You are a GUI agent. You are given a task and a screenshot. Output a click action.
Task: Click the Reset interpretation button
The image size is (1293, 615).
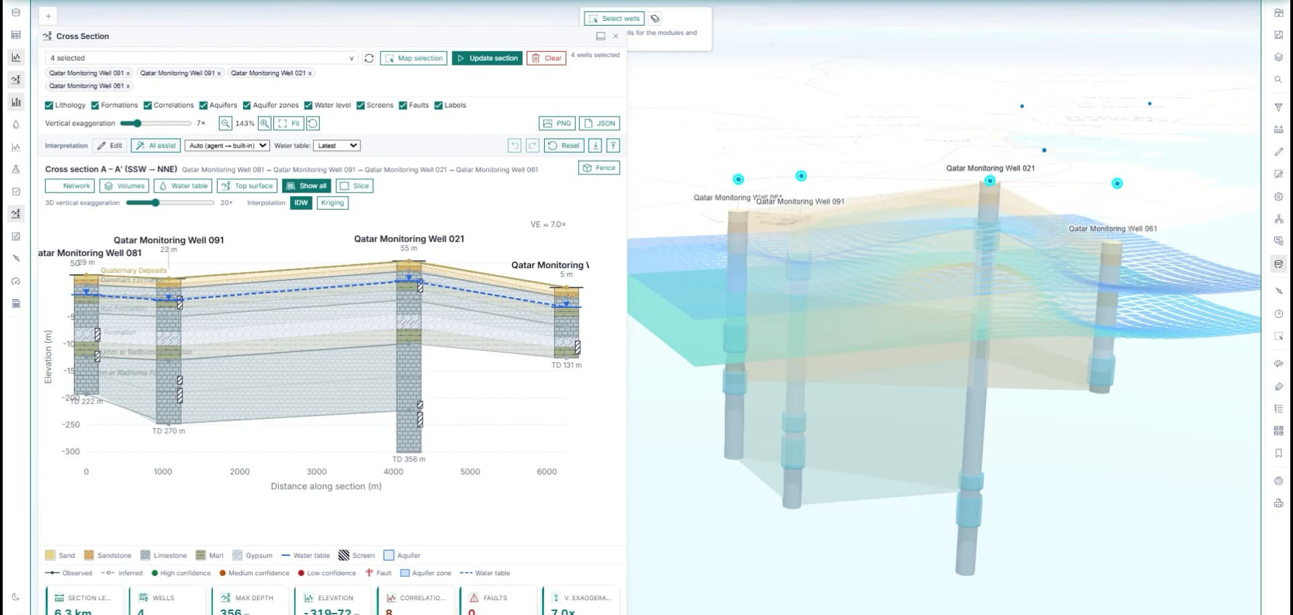564,145
